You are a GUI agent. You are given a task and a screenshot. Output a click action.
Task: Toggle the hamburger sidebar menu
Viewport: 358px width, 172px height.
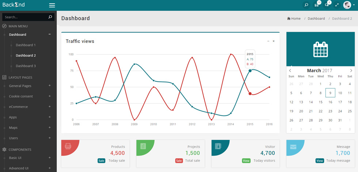click(52, 5)
